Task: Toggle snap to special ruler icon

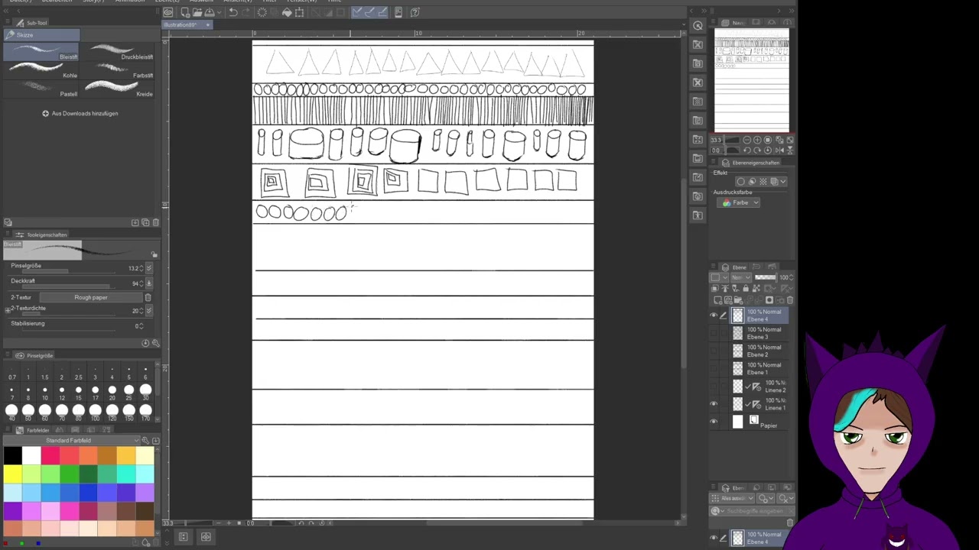Action: (x=371, y=12)
